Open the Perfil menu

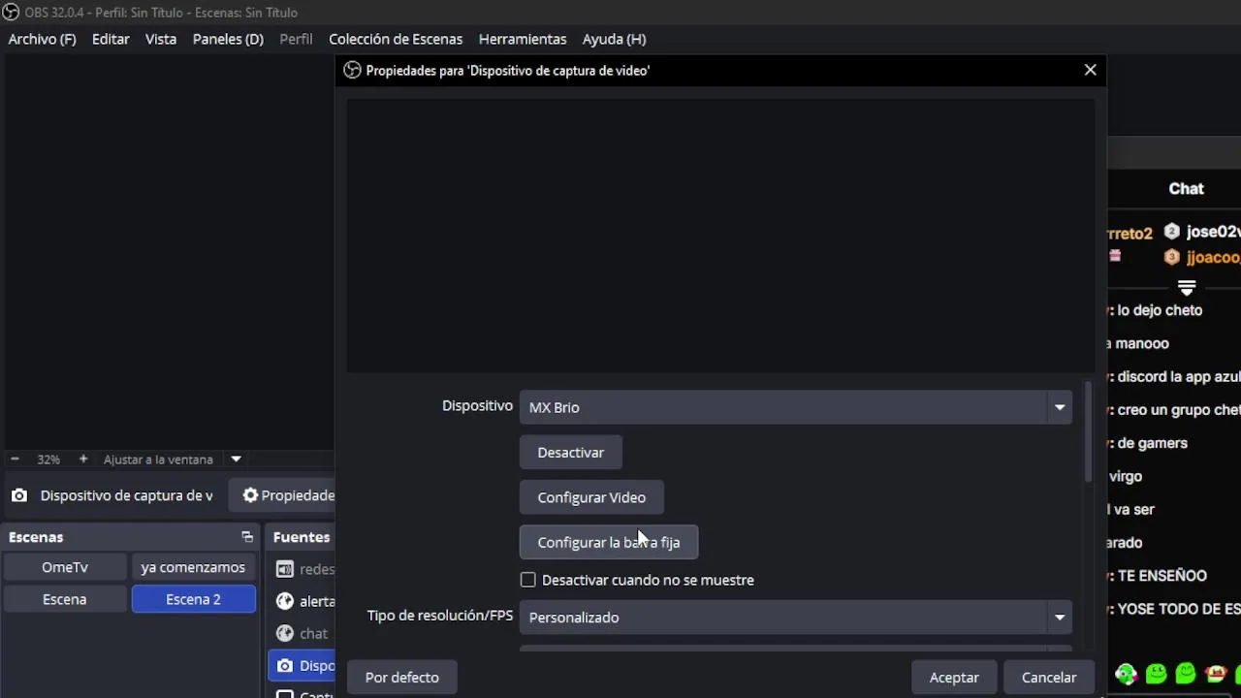tap(296, 39)
